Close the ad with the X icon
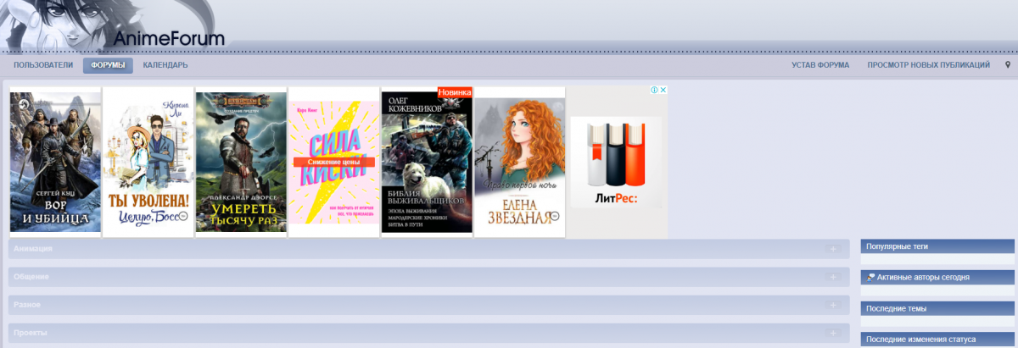The width and height of the screenshot is (1018, 348). [663, 90]
